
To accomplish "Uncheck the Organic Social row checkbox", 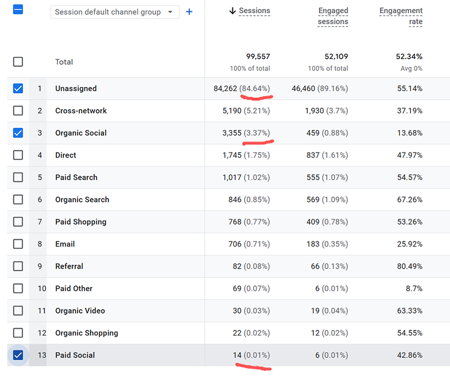I will [x=18, y=133].
